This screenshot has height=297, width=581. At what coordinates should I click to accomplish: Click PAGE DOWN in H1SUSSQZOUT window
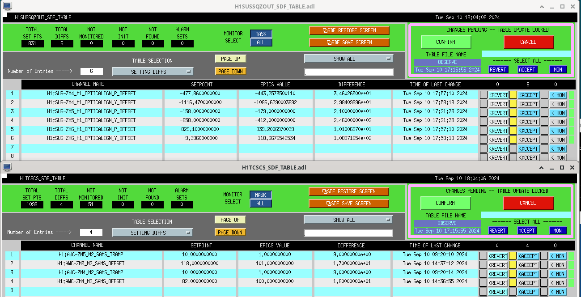coord(231,71)
